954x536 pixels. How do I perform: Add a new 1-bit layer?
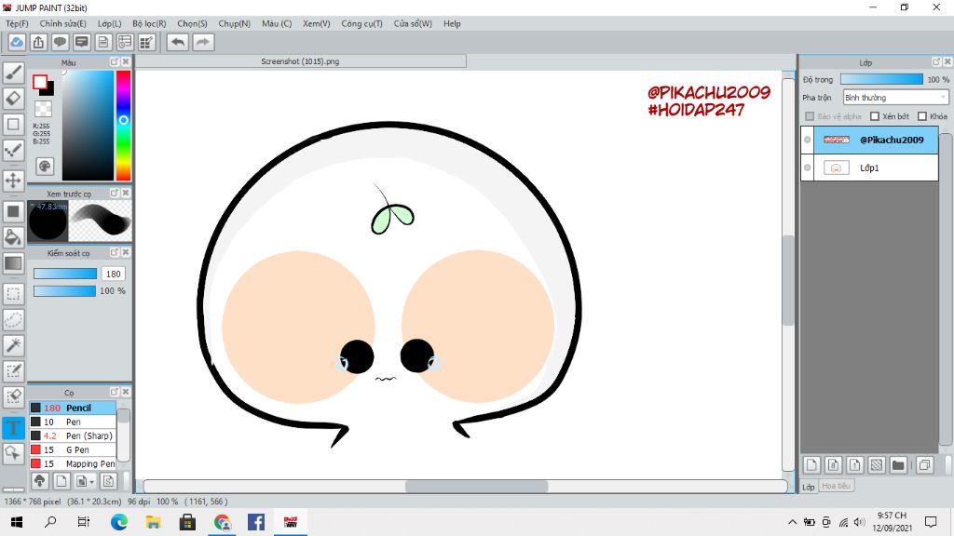(x=854, y=465)
